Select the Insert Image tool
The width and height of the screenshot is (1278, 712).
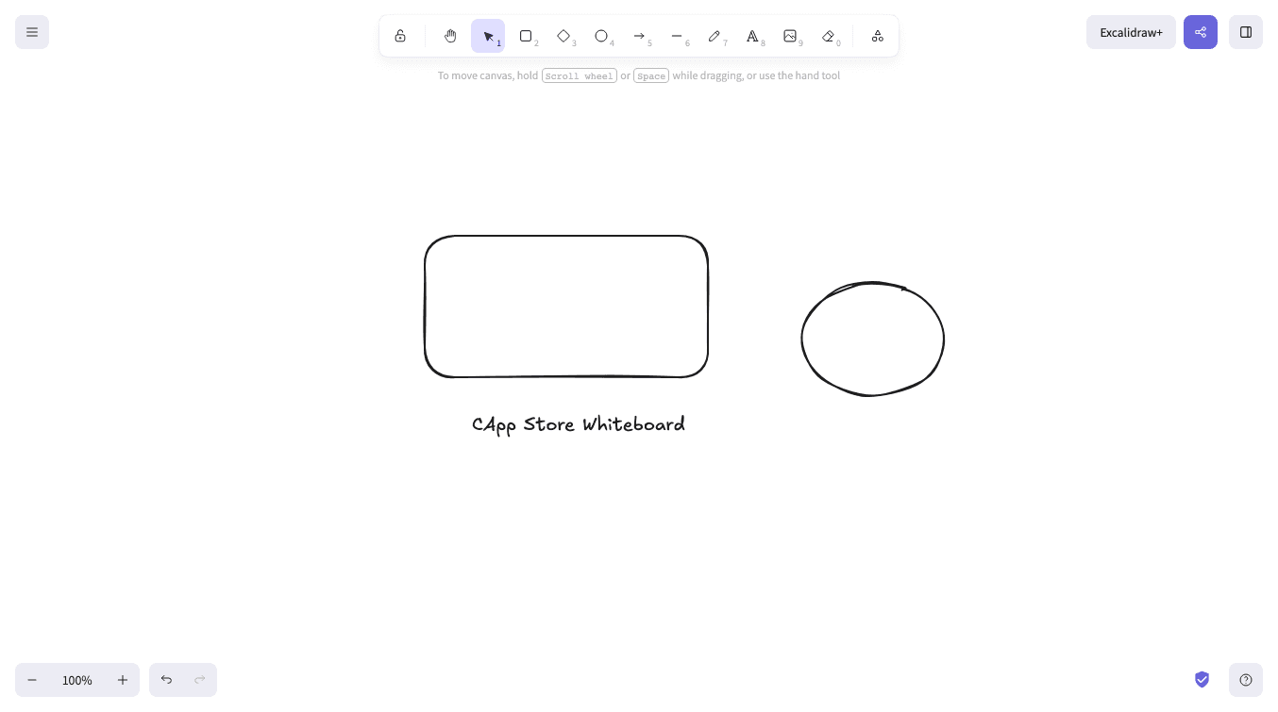pos(790,36)
